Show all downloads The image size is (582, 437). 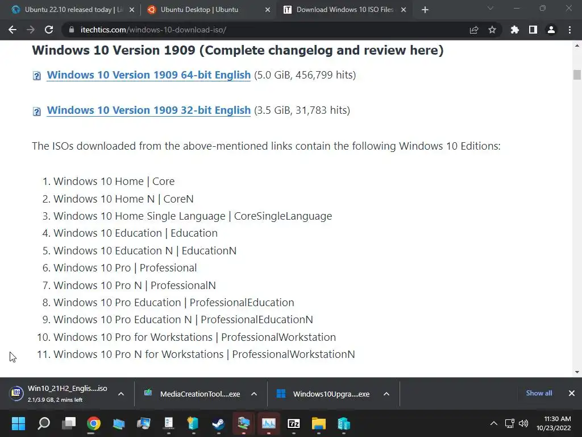click(539, 393)
